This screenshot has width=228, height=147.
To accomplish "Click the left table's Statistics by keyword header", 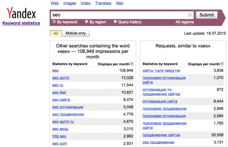I will point(70,64).
